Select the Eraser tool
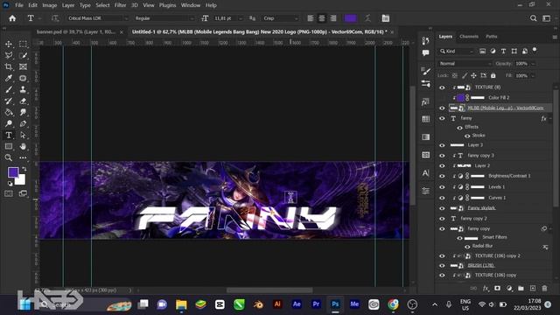 point(23,101)
